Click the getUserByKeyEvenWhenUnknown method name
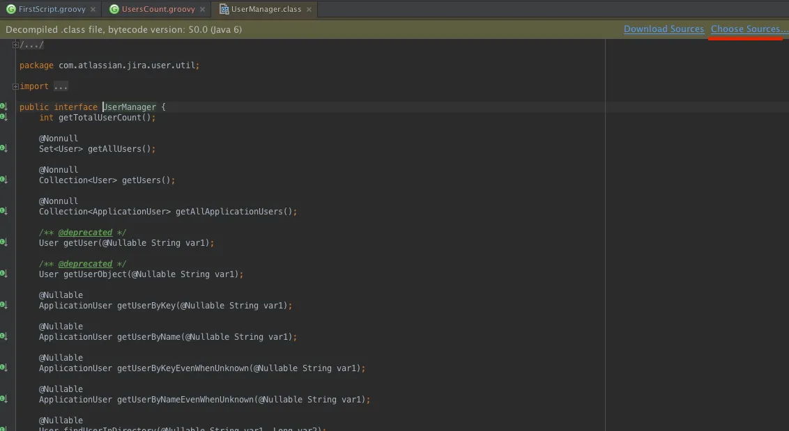The height and width of the screenshot is (431, 789). (183, 368)
